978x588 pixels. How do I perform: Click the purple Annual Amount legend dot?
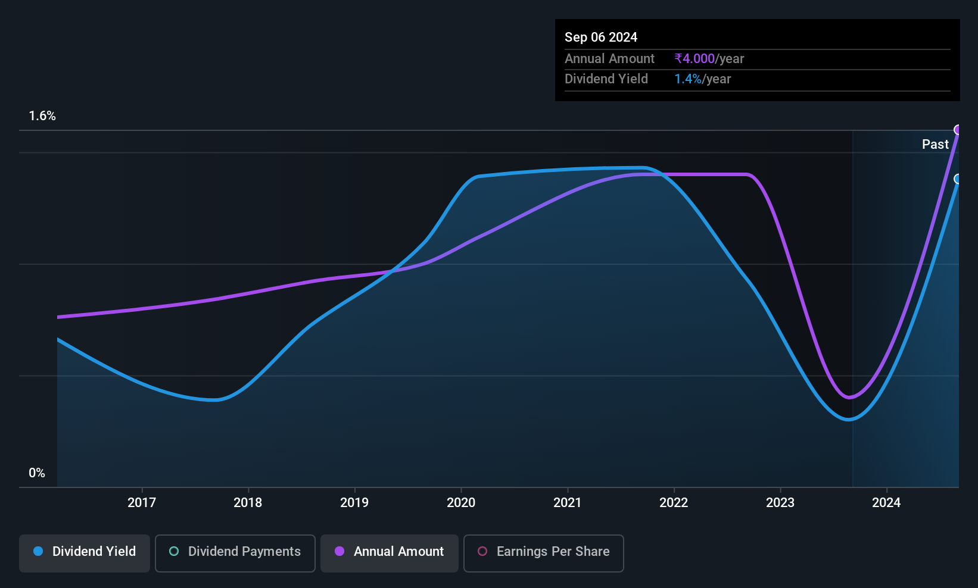point(340,551)
